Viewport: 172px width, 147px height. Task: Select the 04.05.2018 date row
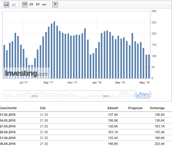[86, 121]
